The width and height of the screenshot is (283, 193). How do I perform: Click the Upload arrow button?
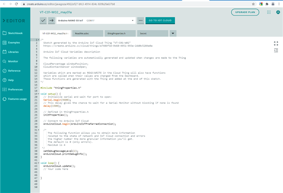(x=52, y=20)
